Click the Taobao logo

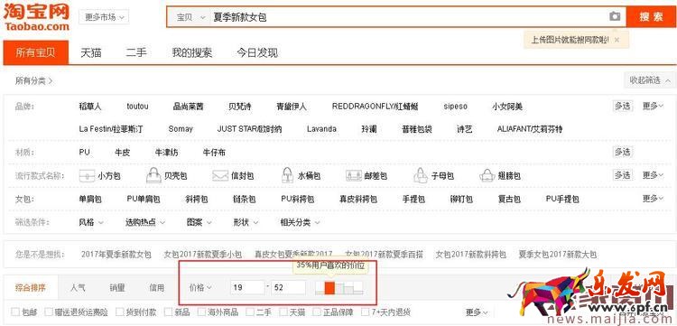[36, 17]
